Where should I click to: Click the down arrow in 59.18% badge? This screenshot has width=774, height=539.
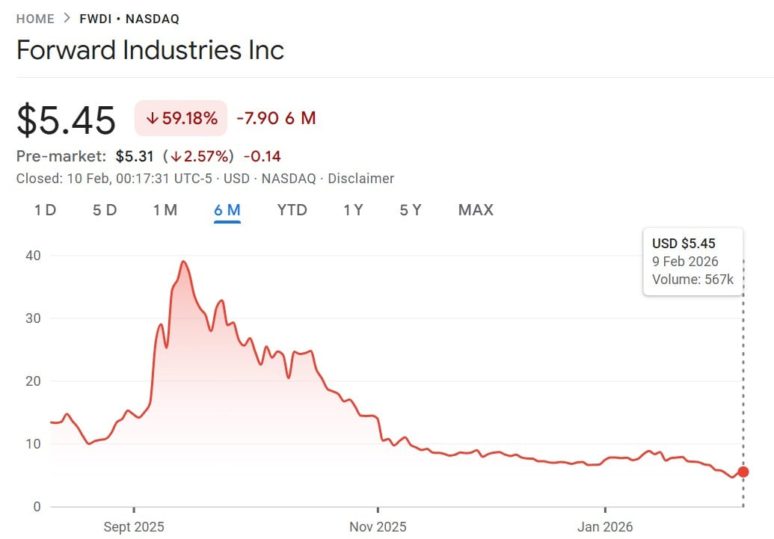(x=152, y=118)
